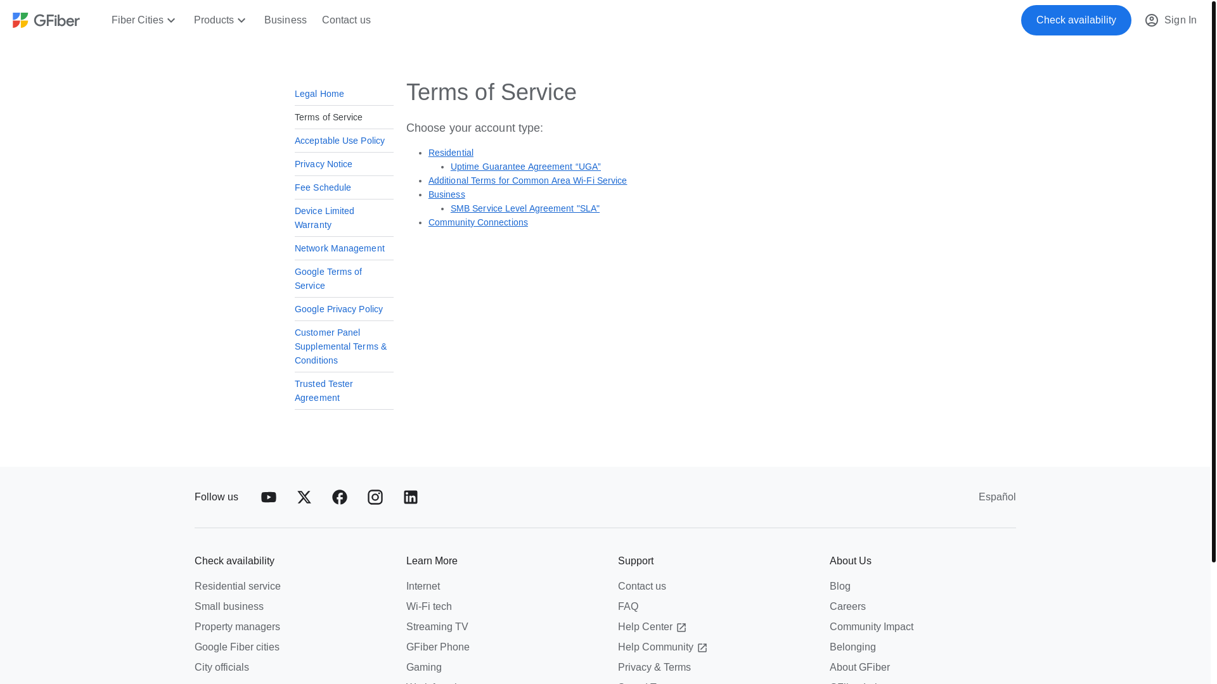Image resolution: width=1217 pixels, height=684 pixels.
Task: Switch language to Español
Action: pos(997,497)
